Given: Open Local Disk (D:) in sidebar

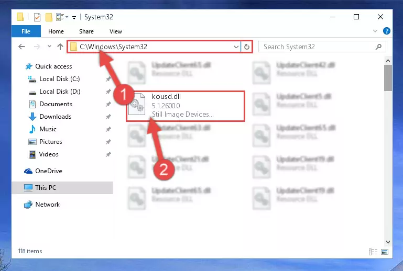Looking at the screenshot, I should click(x=60, y=92).
